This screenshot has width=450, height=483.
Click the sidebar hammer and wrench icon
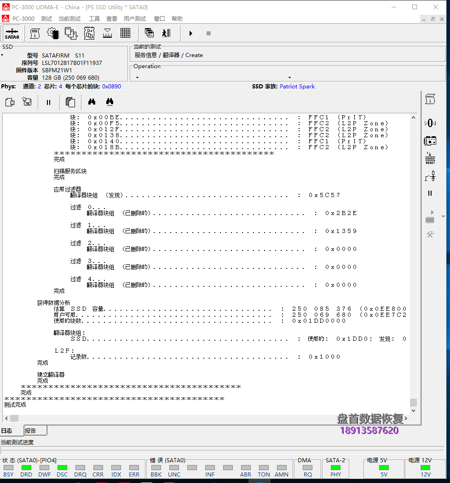click(430, 234)
